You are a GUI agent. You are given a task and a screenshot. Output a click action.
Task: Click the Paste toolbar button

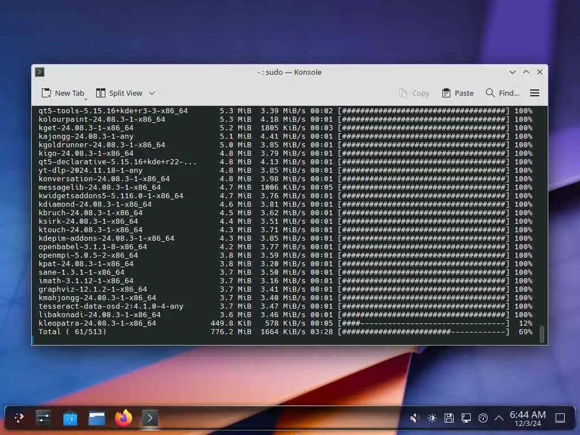coord(458,93)
